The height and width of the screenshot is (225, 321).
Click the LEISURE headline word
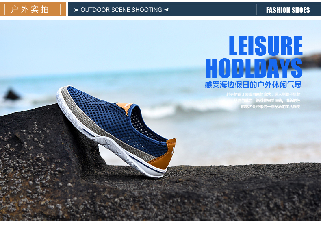(x=266, y=46)
